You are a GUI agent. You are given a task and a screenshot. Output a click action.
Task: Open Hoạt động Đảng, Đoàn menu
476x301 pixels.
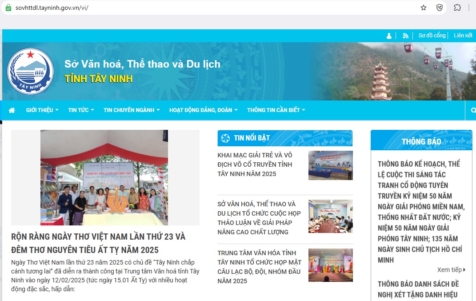[203, 110]
